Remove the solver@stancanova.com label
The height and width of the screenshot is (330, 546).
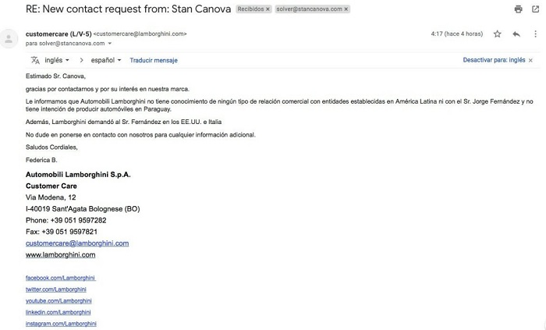(x=346, y=9)
